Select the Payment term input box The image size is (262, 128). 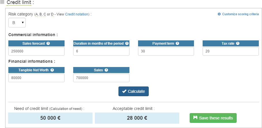click(166, 51)
